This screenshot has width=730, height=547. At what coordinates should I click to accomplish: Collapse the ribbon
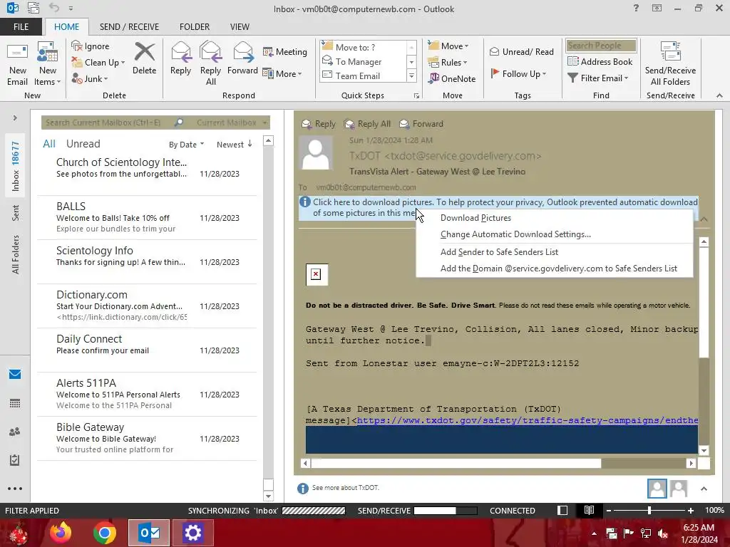[x=720, y=95]
